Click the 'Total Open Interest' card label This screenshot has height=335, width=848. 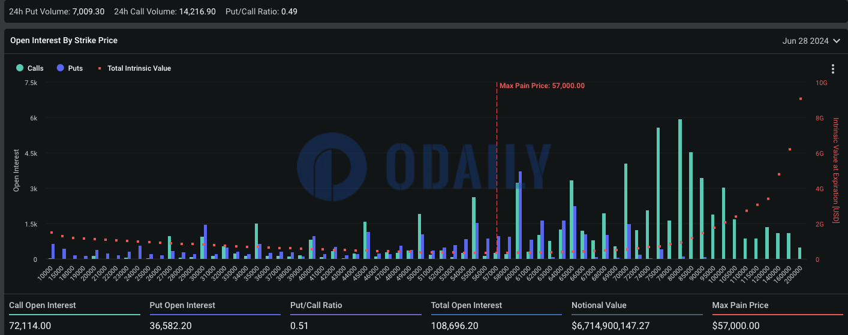click(467, 306)
